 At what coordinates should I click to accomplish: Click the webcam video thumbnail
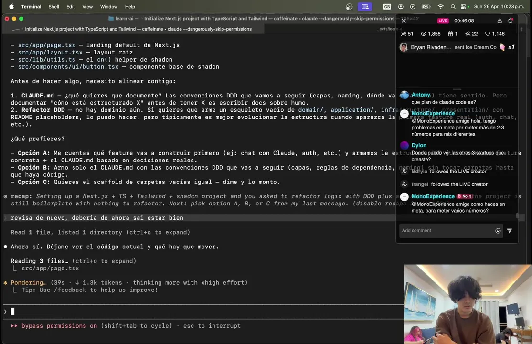468,304
